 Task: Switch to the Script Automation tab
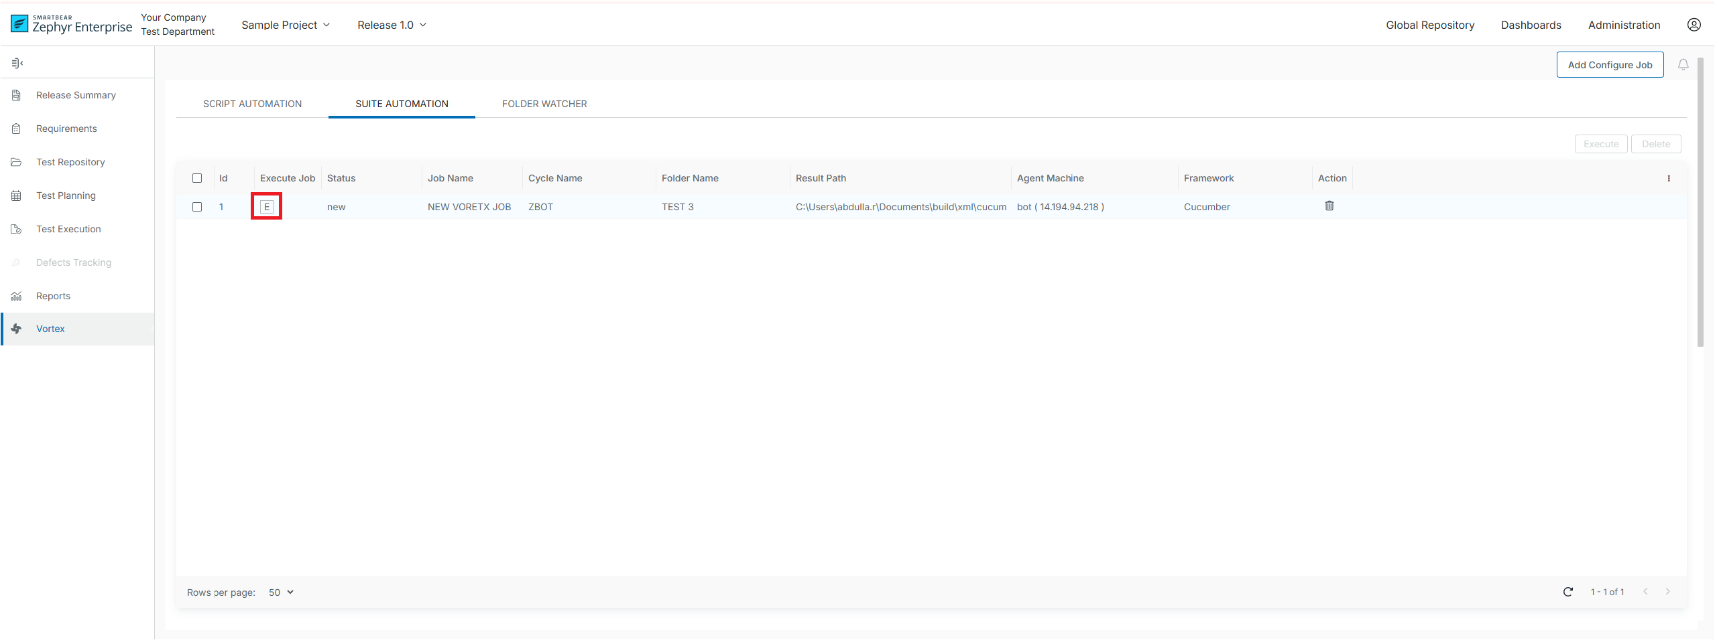[x=252, y=104]
